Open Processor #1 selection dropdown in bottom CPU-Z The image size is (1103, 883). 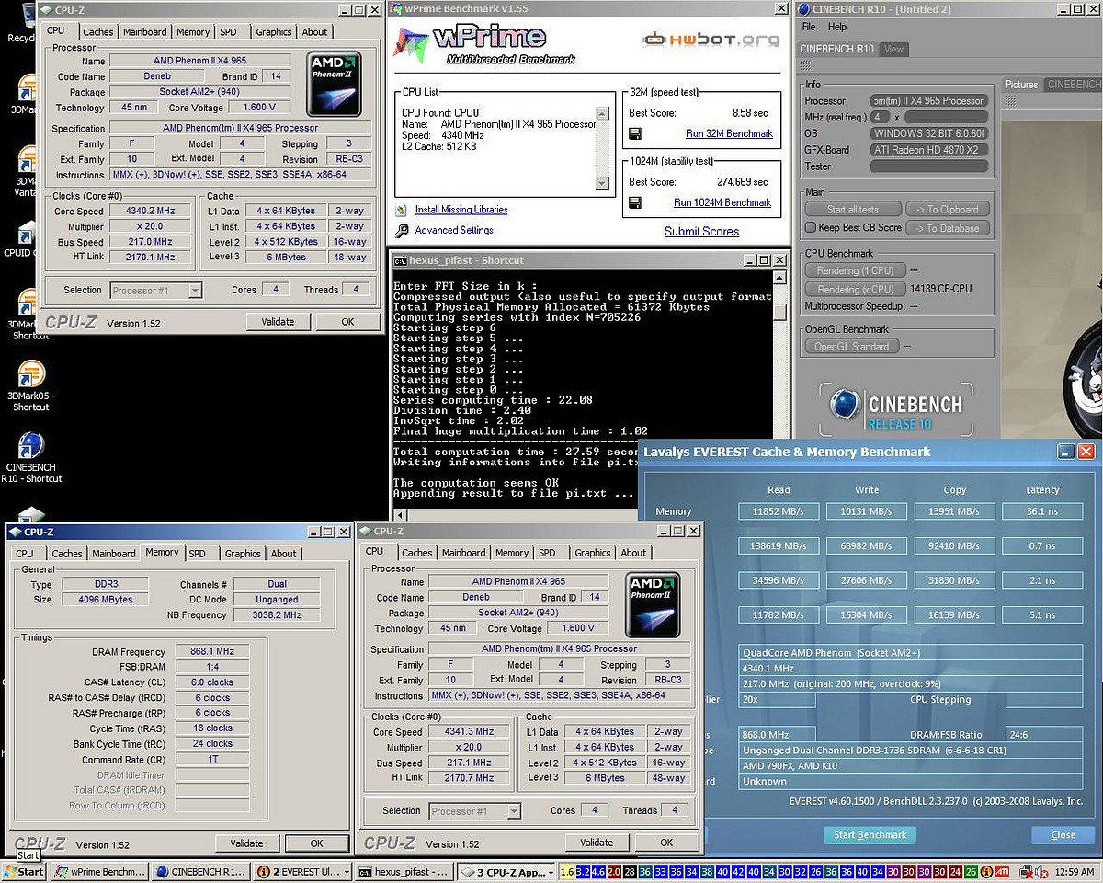pyautogui.click(x=475, y=811)
